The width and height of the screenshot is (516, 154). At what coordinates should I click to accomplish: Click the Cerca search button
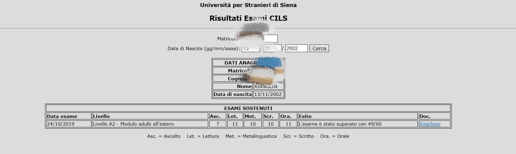click(x=319, y=48)
